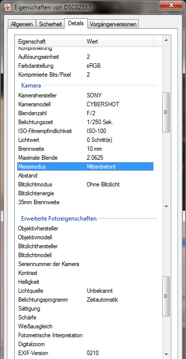Click the scrollbar thumb beside the Kamera section
186x359 pixels.
tap(166, 112)
